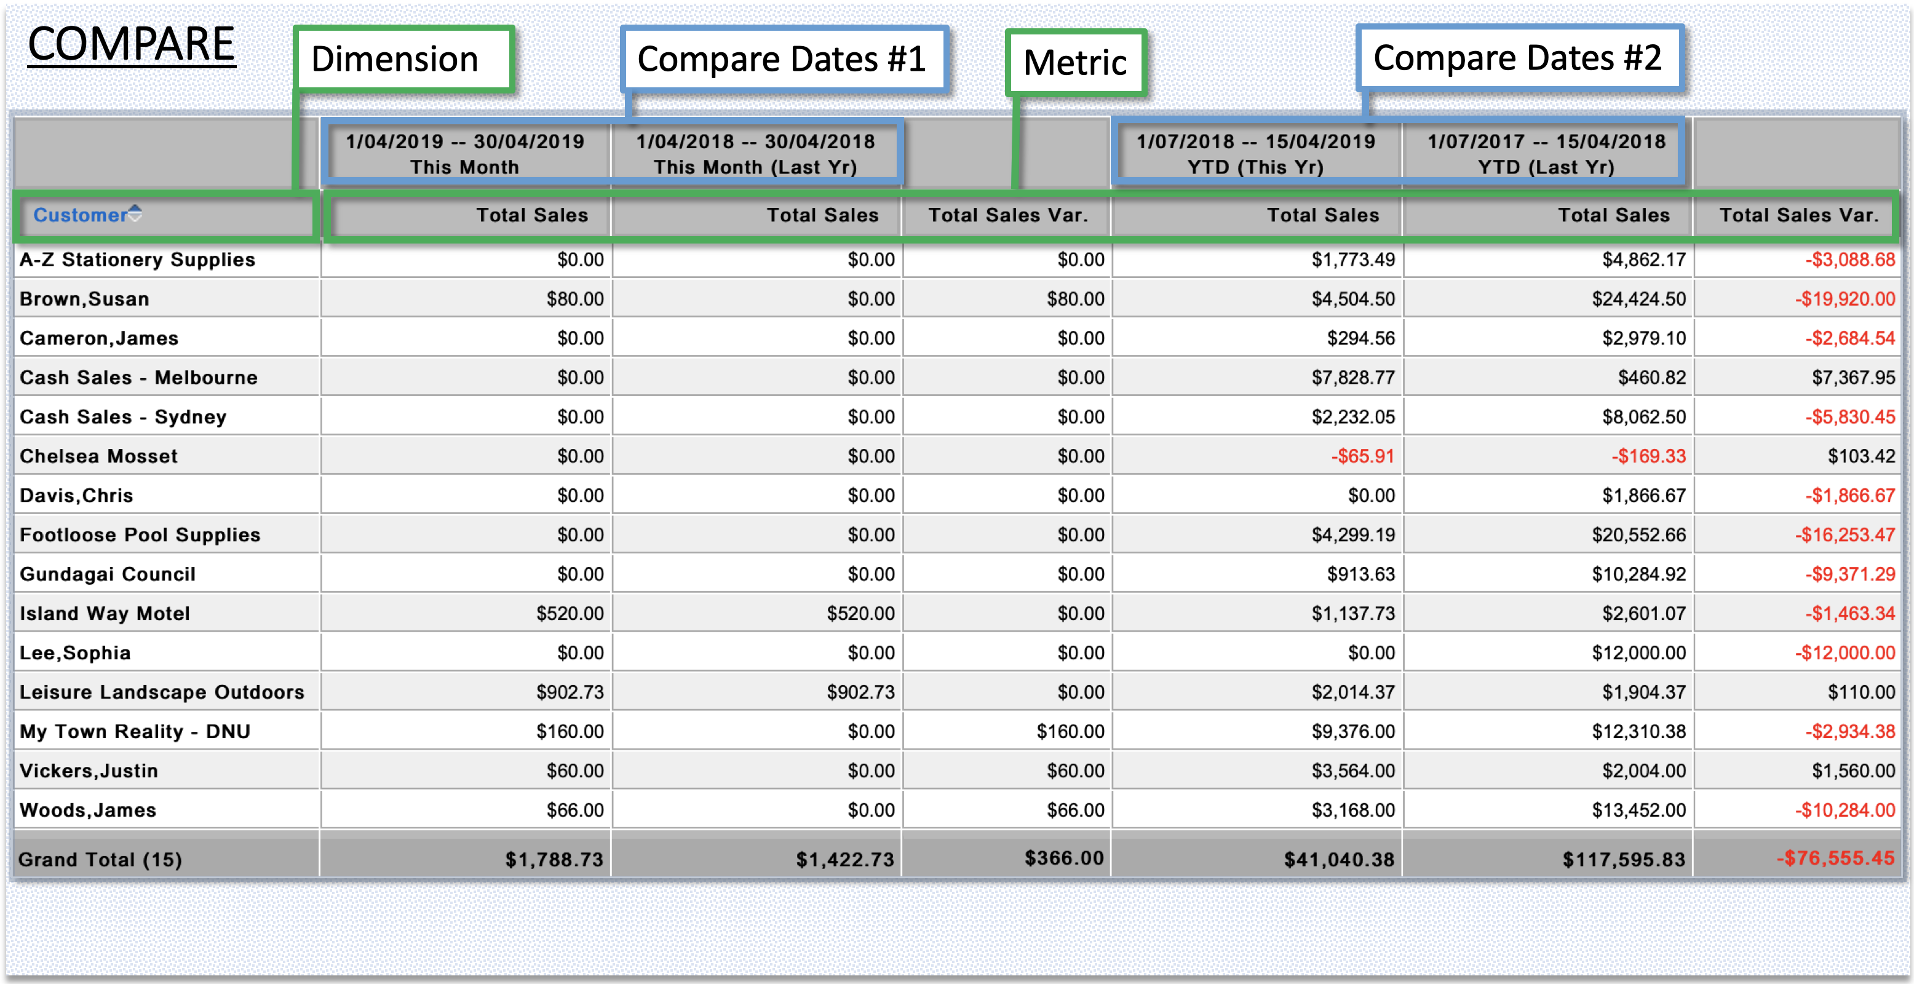Select the Vickers,Justin customer row

pyautogui.click(x=957, y=771)
